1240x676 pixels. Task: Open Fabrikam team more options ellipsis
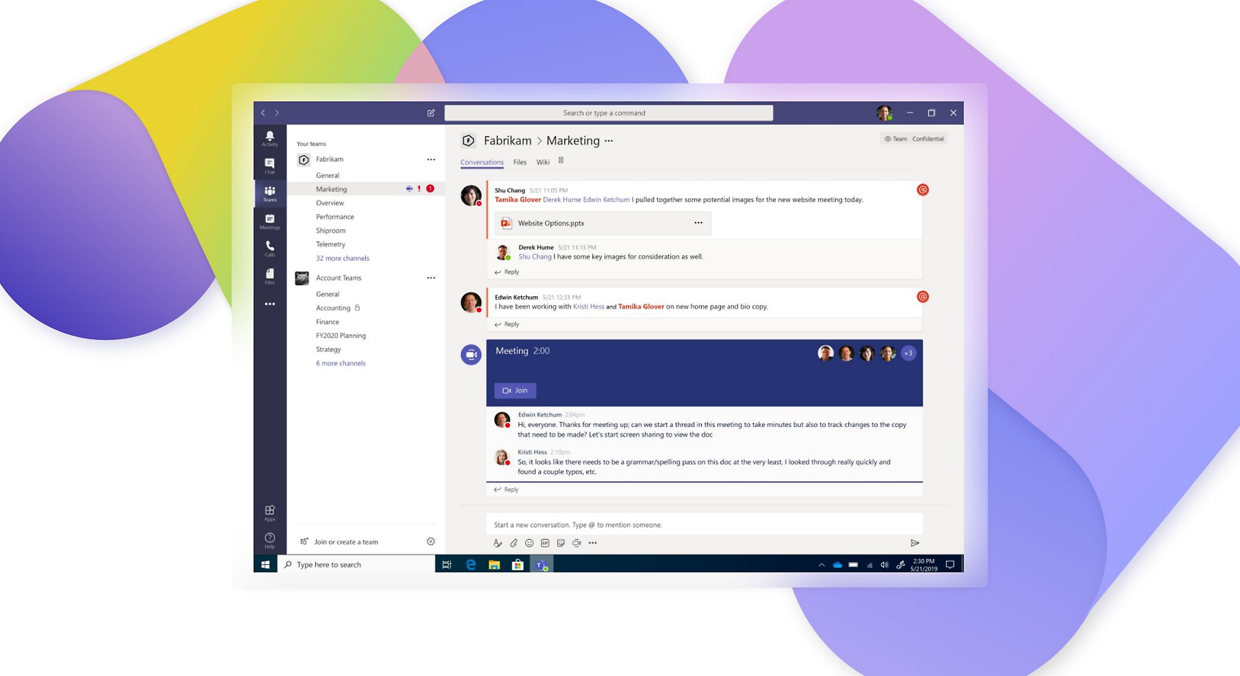431,159
